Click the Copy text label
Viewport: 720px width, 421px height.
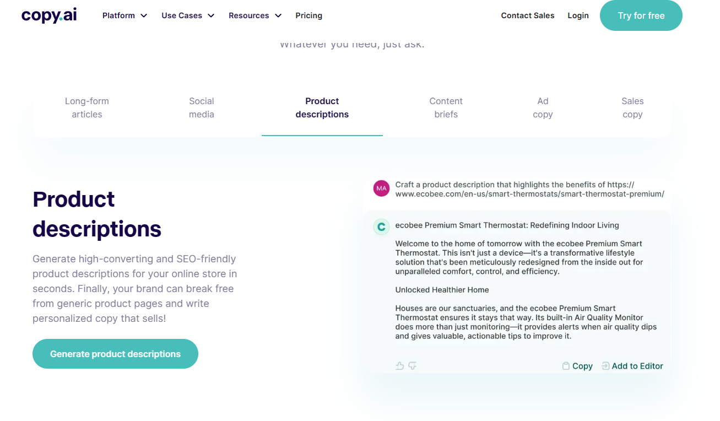coord(582,366)
